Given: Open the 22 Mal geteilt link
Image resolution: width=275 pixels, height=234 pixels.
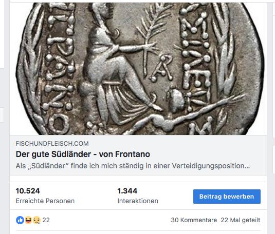Looking at the screenshot, I should click(240, 220).
